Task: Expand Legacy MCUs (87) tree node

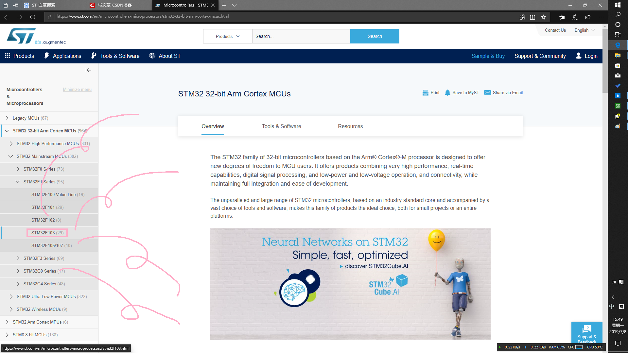Action: [x=7, y=118]
